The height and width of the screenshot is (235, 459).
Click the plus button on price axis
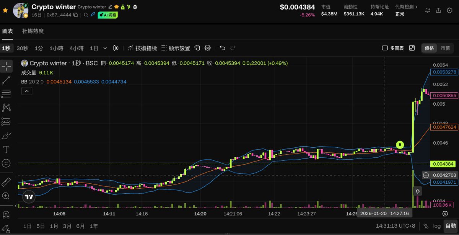point(426,175)
